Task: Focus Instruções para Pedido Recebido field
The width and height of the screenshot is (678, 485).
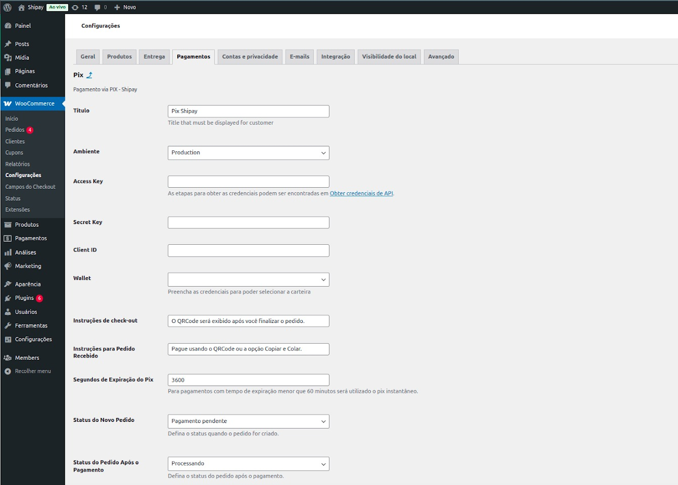Action: [x=248, y=349]
